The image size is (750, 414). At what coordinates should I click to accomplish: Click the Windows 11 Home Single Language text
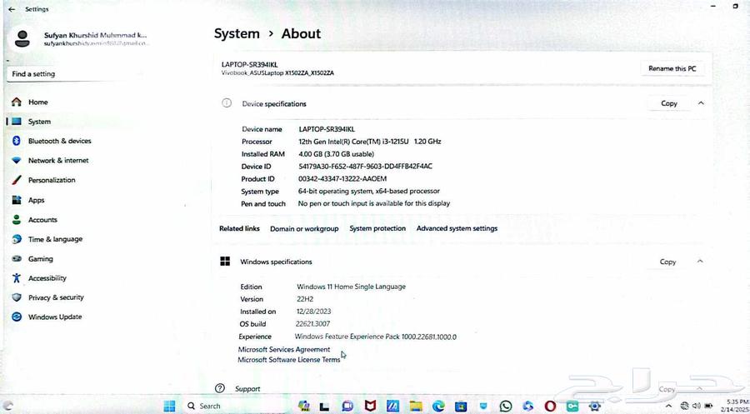[351, 287]
